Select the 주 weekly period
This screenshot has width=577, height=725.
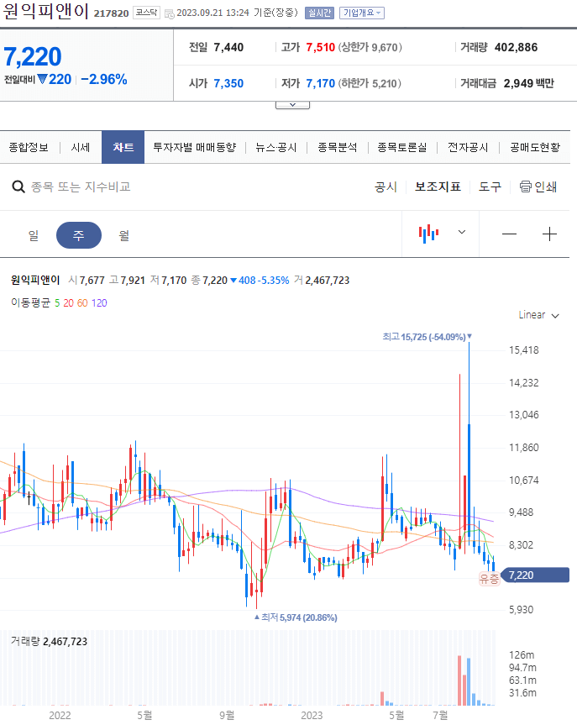[79, 235]
